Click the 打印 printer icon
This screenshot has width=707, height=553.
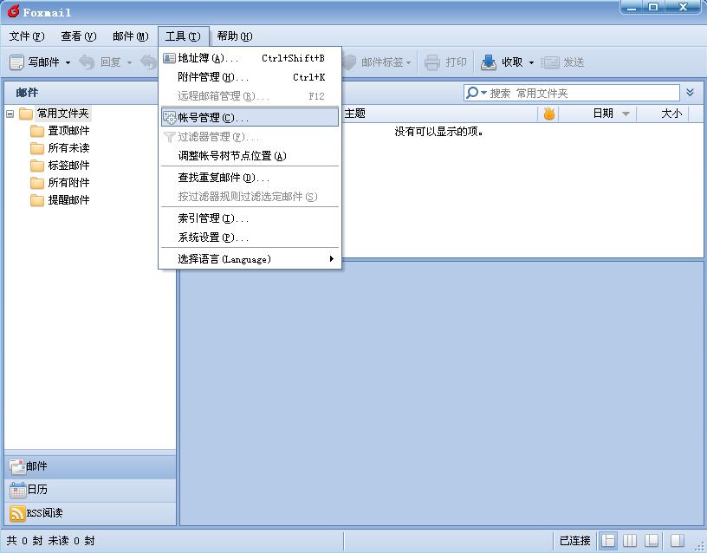[432, 62]
